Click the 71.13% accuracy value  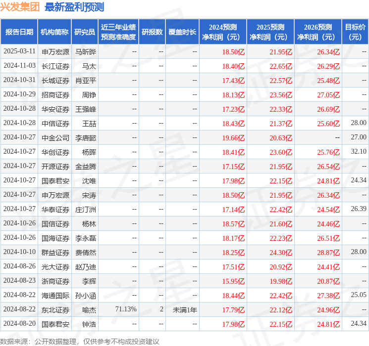coord(126,309)
